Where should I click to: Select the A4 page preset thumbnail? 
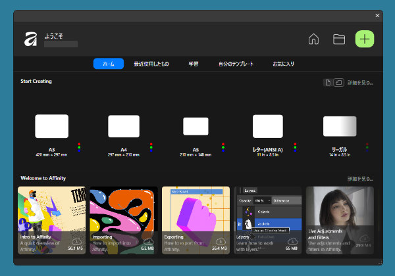pos(124,126)
